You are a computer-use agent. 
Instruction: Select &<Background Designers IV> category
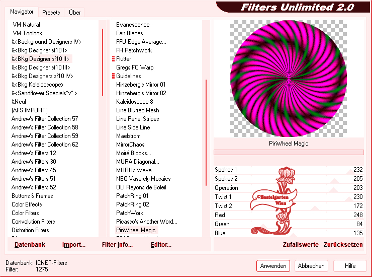click(46, 42)
